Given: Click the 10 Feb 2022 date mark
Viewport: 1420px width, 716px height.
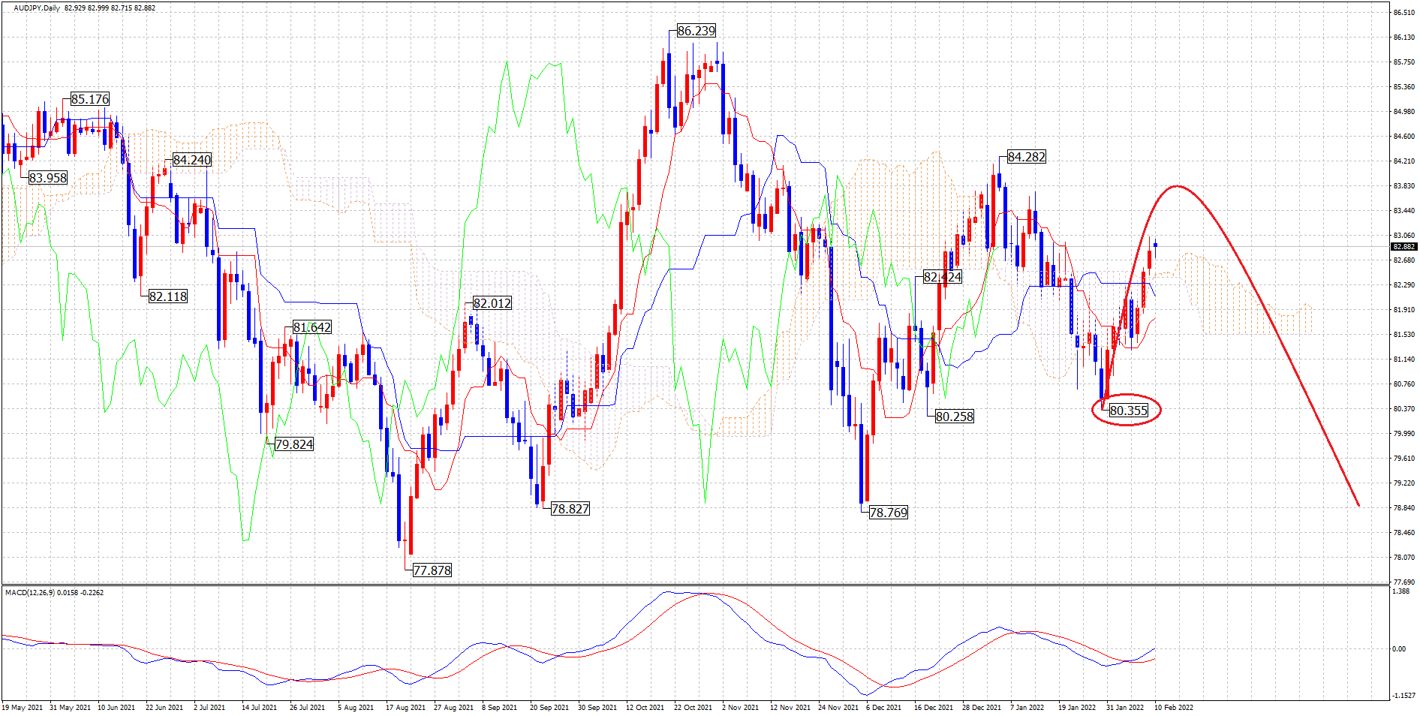Looking at the screenshot, I should (1173, 707).
